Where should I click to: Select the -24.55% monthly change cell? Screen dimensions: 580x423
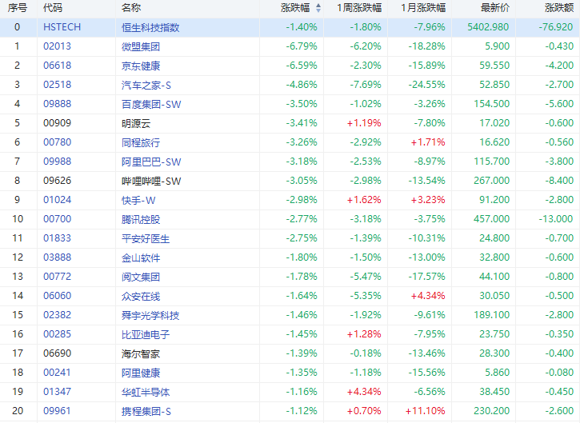[x=427, y=85]
